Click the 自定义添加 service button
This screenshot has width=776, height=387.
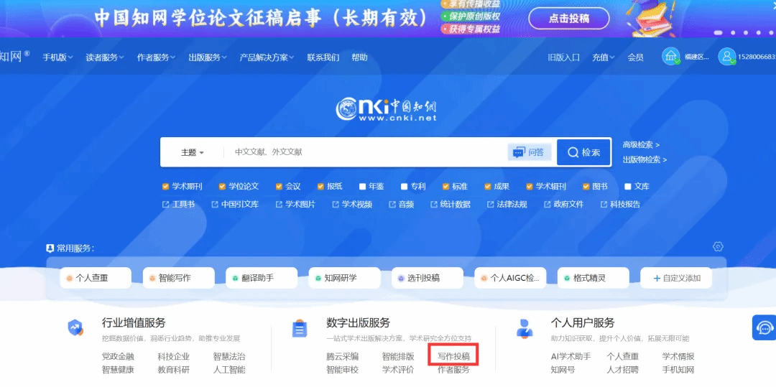pos(676,278)
